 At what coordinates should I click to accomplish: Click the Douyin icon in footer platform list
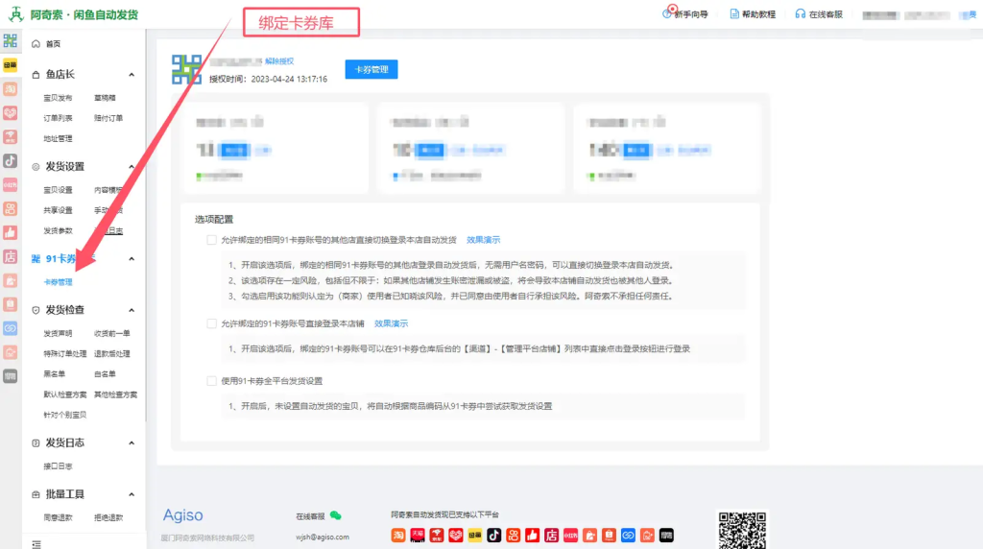494,536
